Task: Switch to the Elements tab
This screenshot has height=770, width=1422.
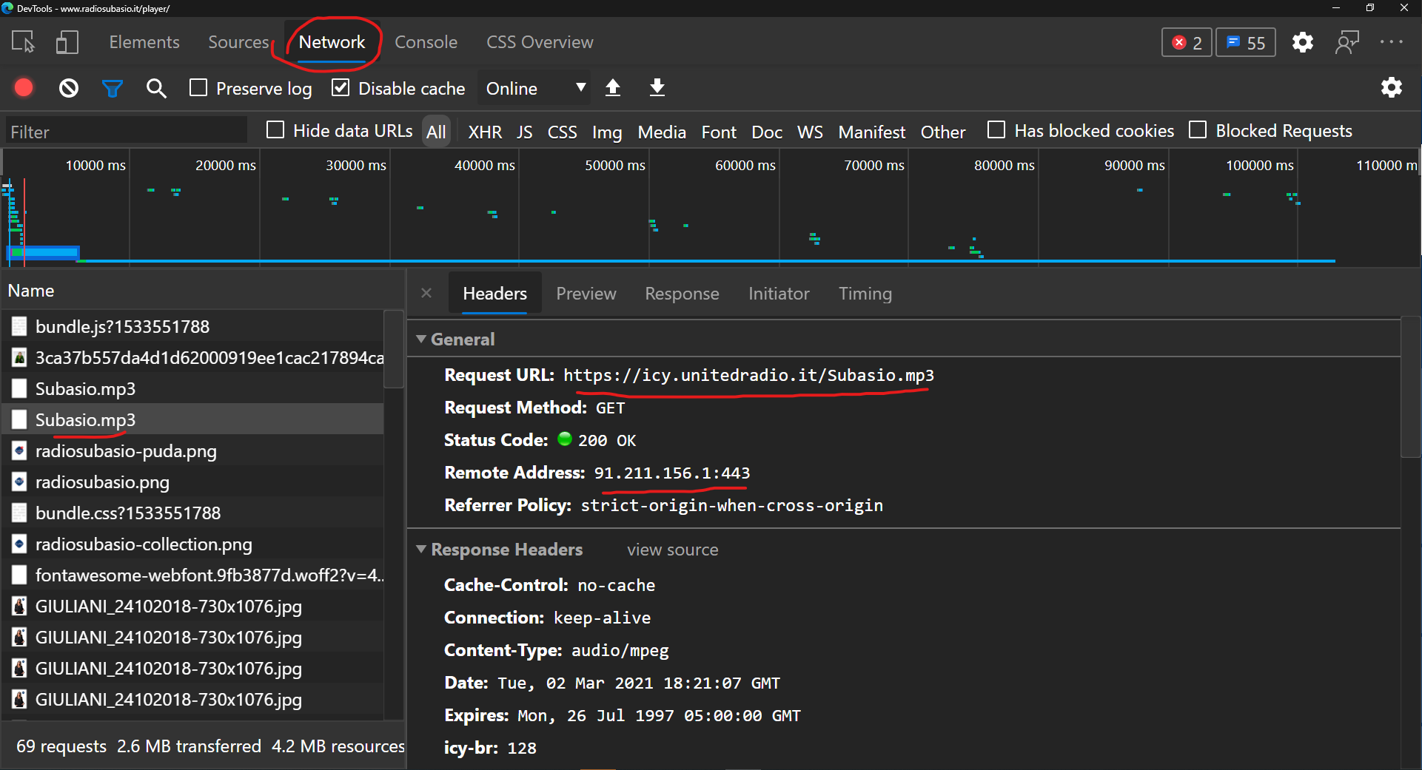Action: click(x=144, y=42)
